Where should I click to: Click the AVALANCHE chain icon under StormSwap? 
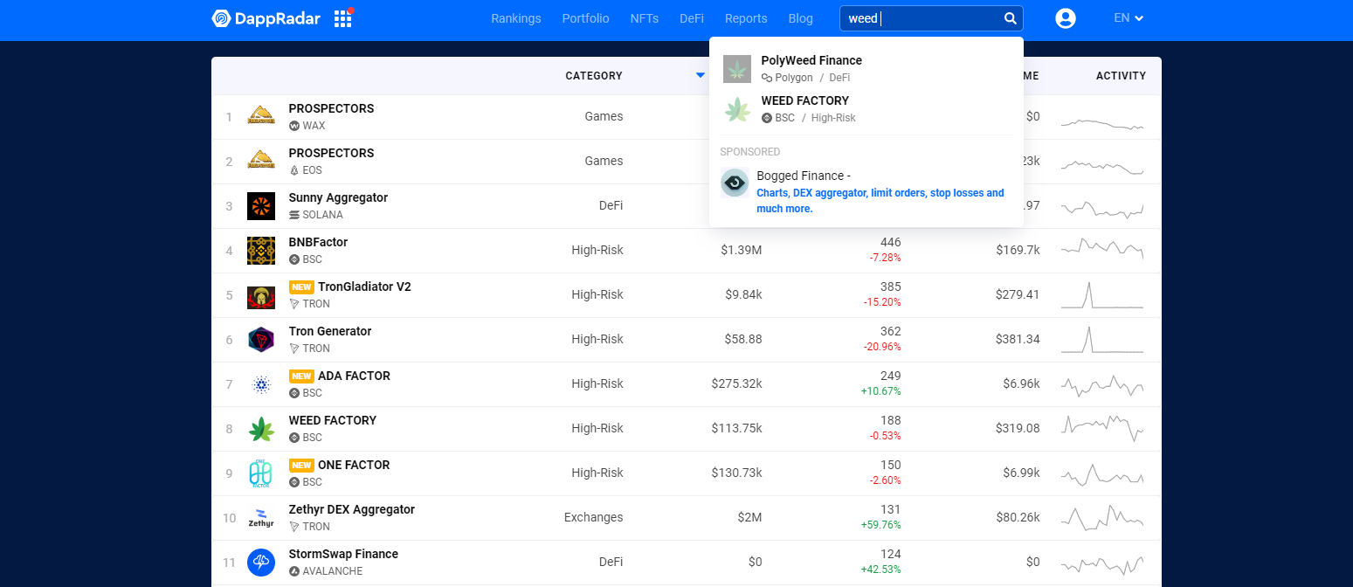294,571
